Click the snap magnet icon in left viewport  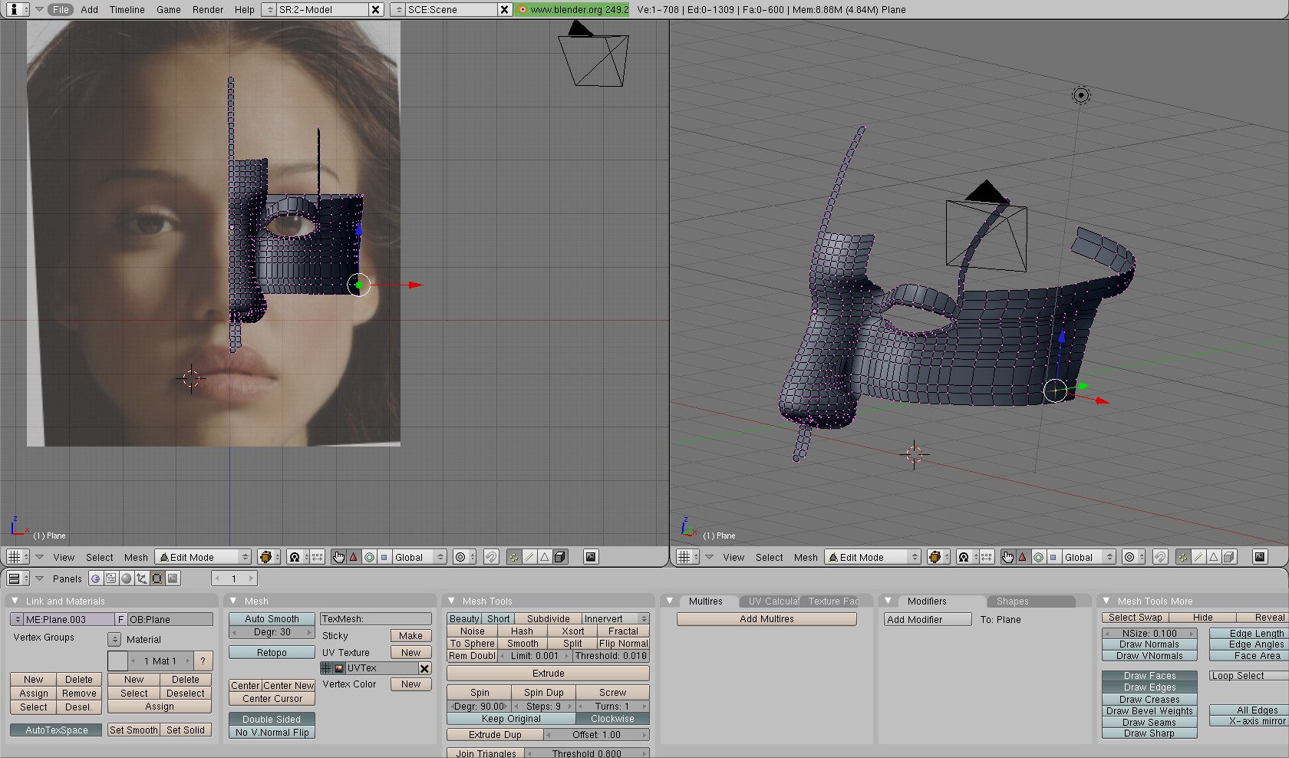pyautogui.click(x=491, y=557)
